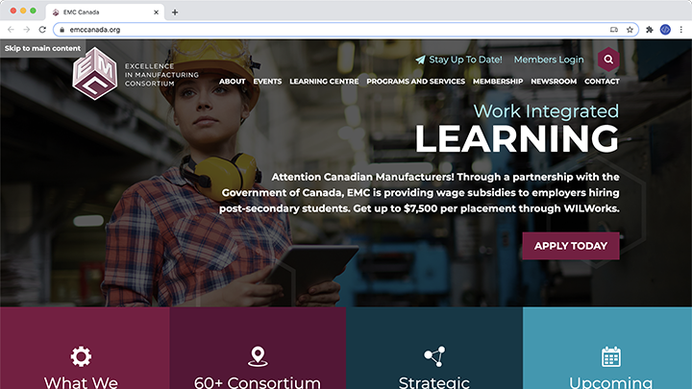Click the EMC cube logo
This screenshot has height=389, width=692.
(x=95, y=74)
